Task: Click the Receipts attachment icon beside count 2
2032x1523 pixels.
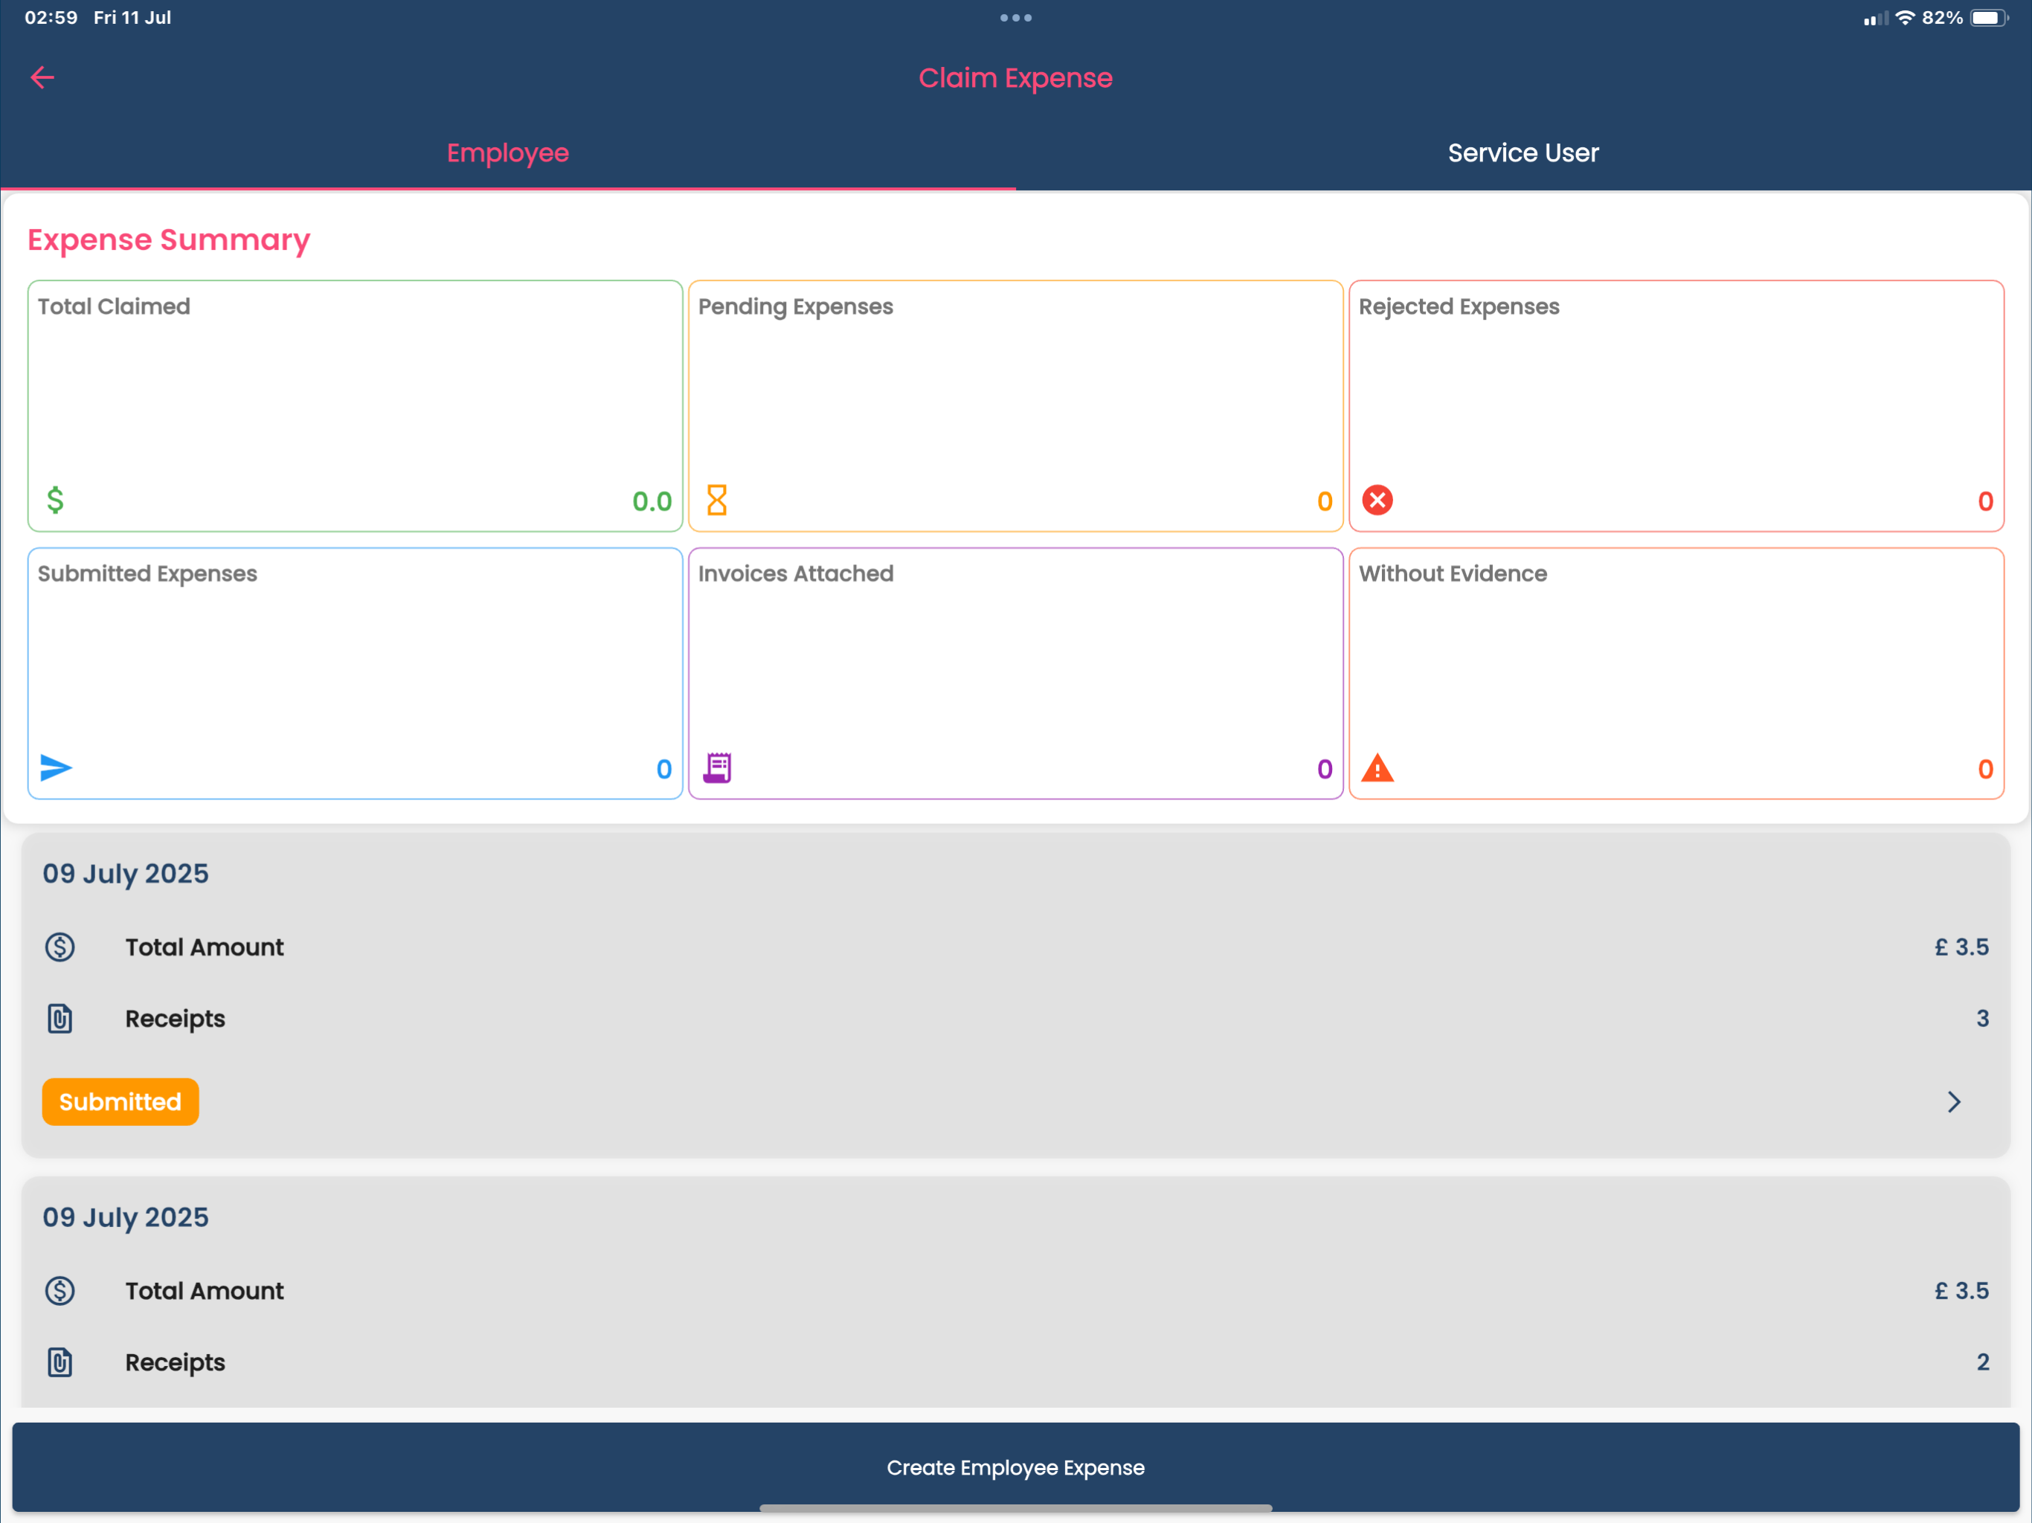Action: pos(60,1362)
